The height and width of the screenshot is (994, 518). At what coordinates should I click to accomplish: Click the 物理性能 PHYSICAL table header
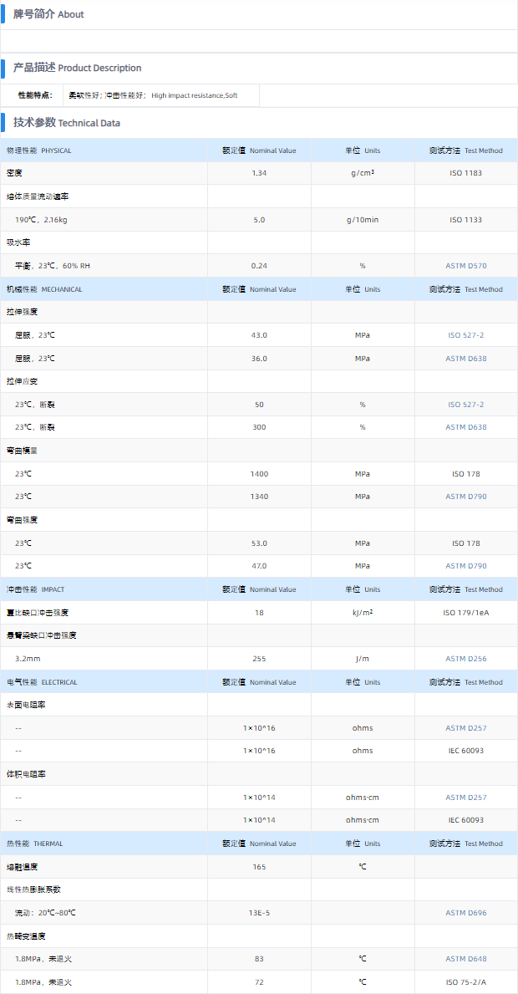tap(39, 150)
